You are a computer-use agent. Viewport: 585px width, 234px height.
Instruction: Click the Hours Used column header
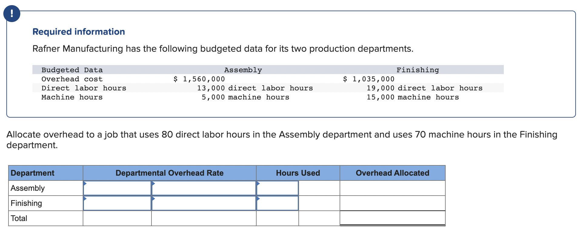pyautogui.click(x=298, y=173)
